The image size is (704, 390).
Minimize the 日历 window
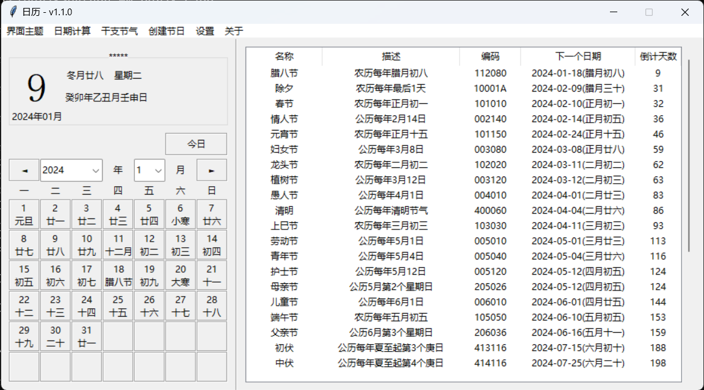(x=614, y=12)
